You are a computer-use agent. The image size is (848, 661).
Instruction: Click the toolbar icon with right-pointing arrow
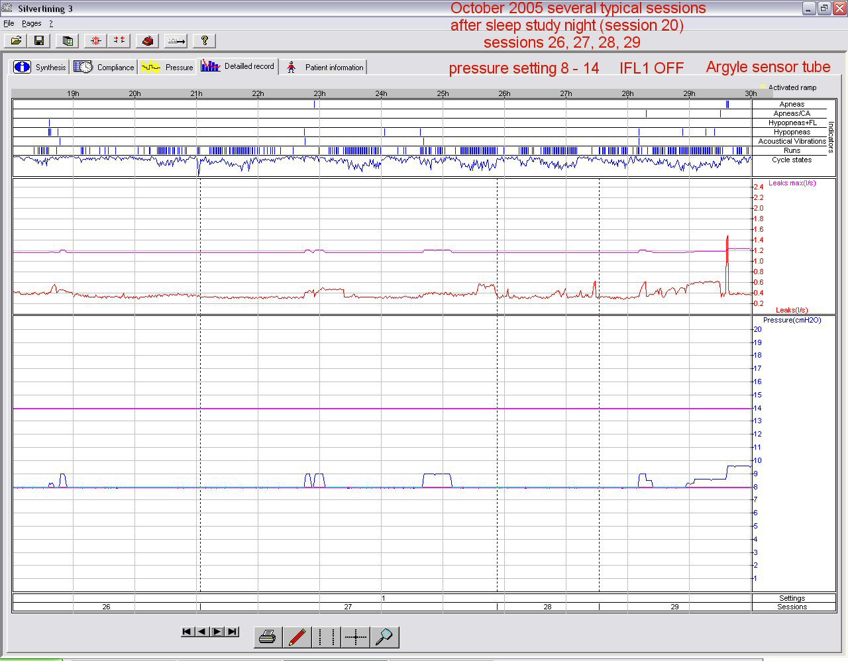[x=176, y=40]
